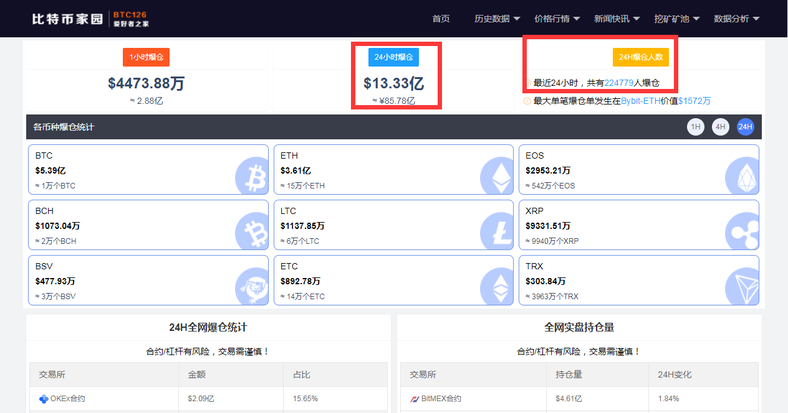
Task: Click info icon beside 最大单笔爆仓单 text
Action: pyautogui.click(x=527, y=101)
